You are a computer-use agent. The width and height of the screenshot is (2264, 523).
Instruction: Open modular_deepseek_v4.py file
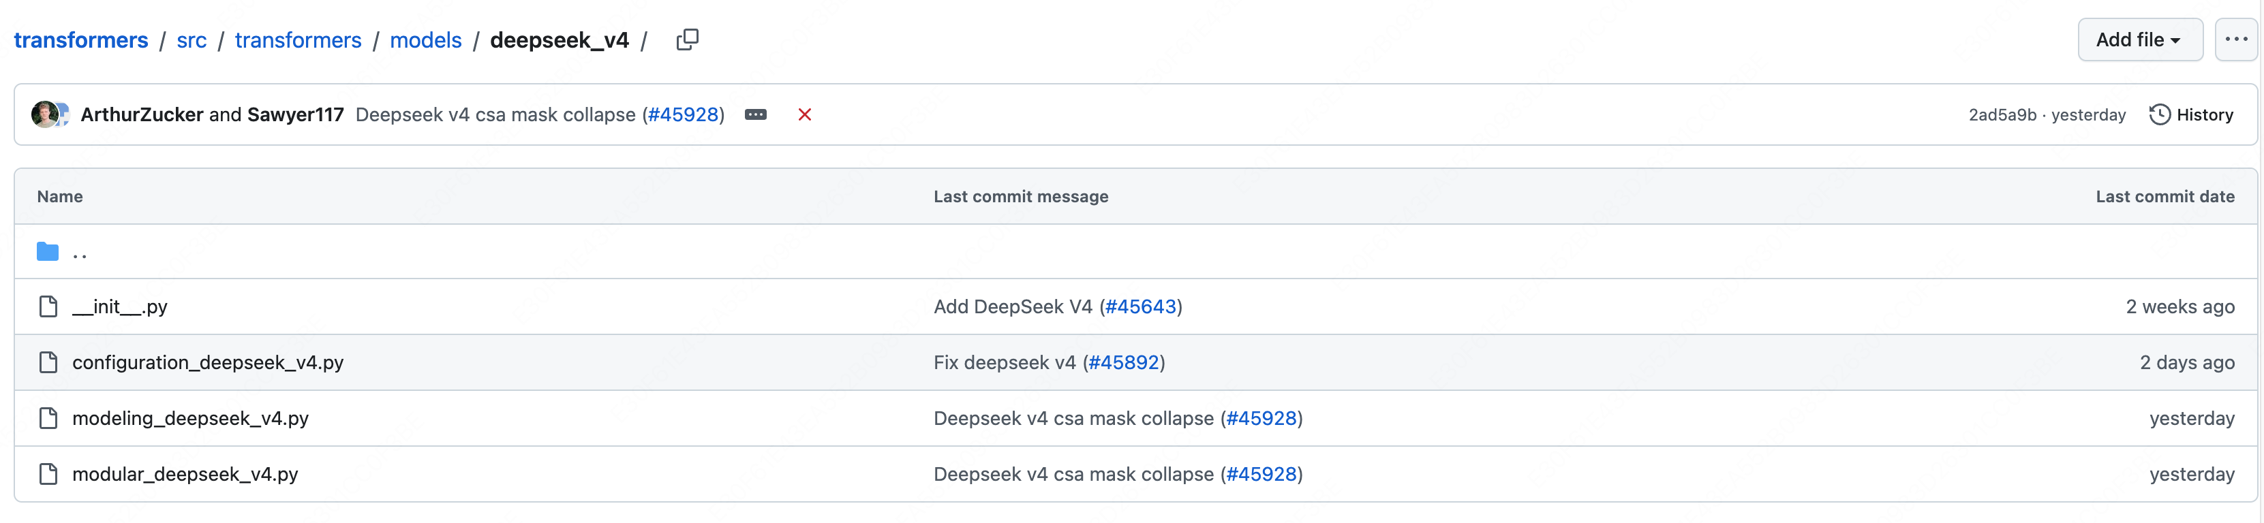(185, 474)
